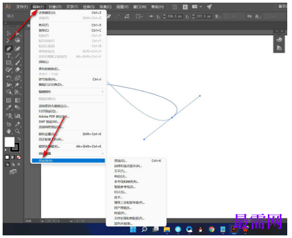The height and width of the screenshot is (238, 292).
Task: Select the Paintbrush tool
Action: coord(17,63)
